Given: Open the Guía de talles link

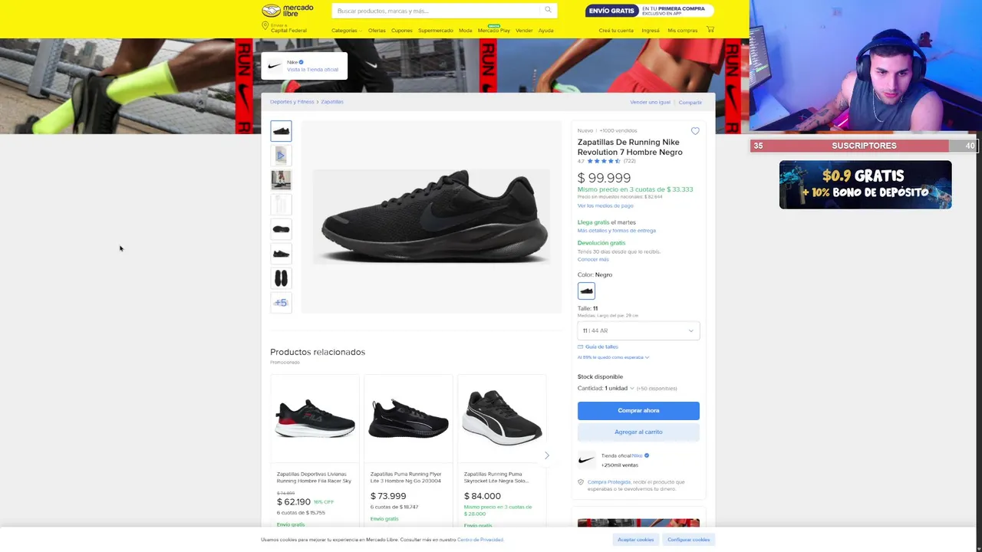Looking at the screenshot, I should click(601, 347).
